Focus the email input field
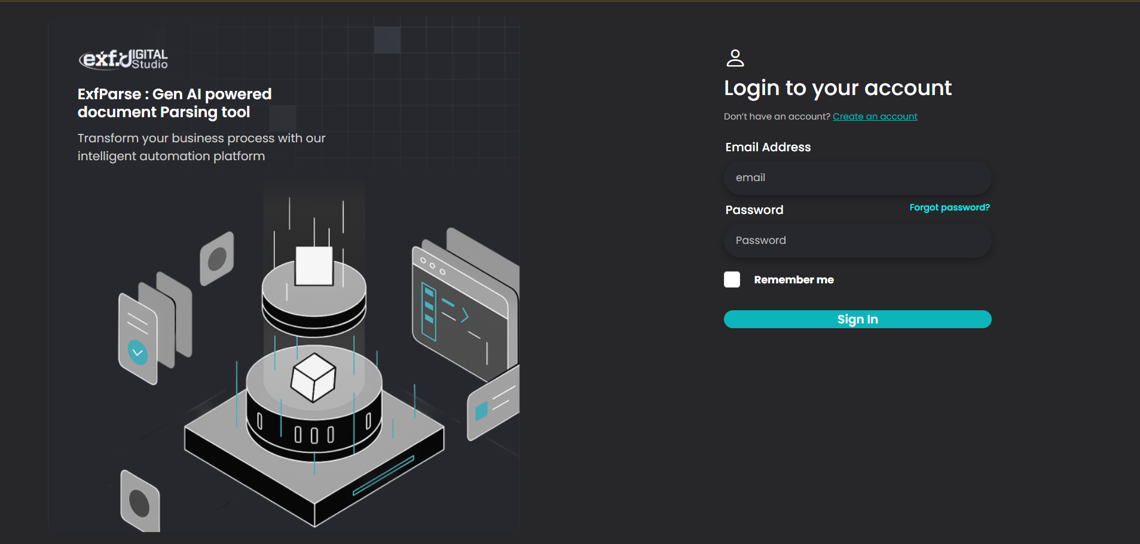 pyautogui.click(x=857, y=178)
